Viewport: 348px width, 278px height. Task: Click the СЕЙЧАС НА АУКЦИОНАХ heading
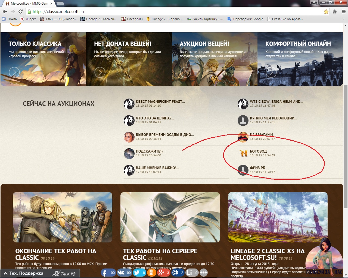tap(59, 103)
